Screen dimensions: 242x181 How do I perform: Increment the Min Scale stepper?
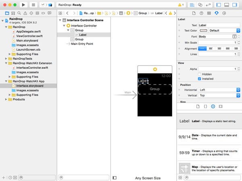pos(239,41)
